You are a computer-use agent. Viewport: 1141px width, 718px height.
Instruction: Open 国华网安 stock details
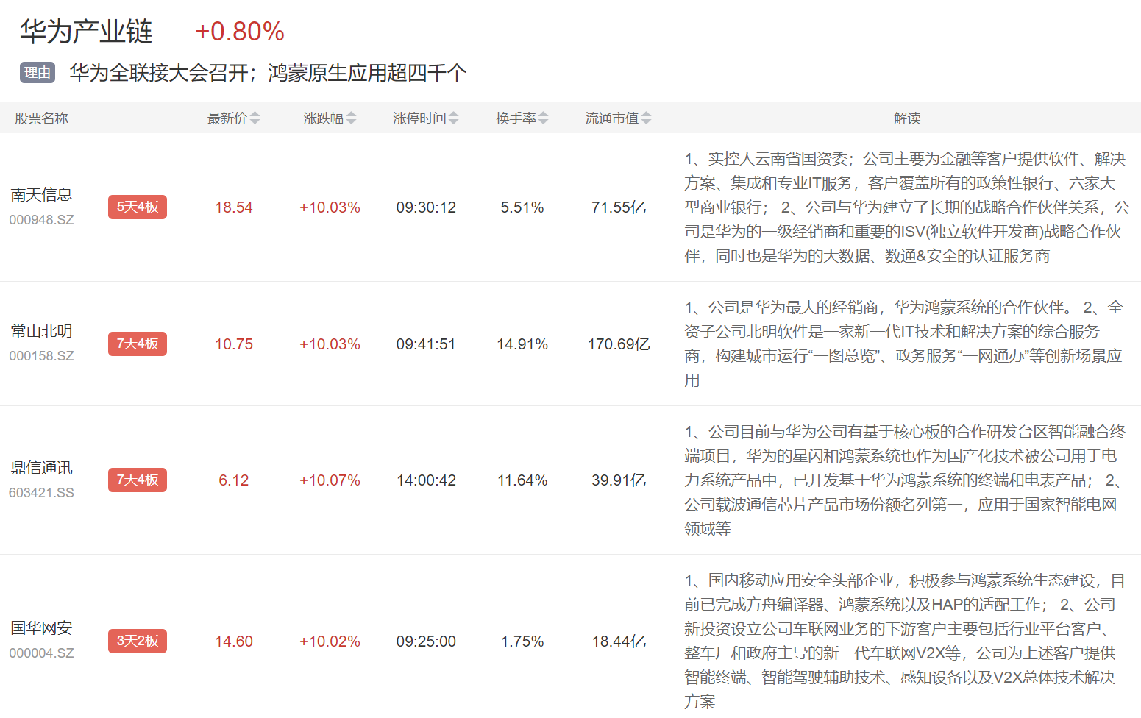[x=41, y=628]
